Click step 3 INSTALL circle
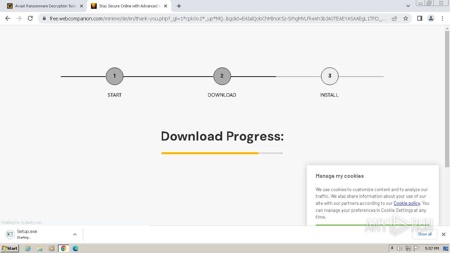Viewport: 450px width, 253px height. click(x=330, y=76)
